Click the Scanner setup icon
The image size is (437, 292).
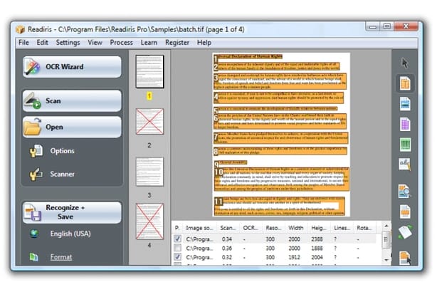tap(36, 174)
